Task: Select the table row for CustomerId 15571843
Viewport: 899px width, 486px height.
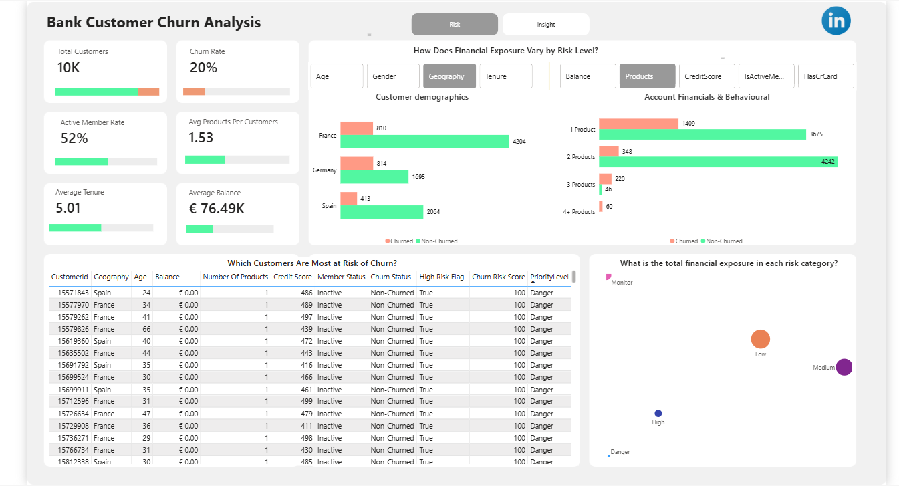Action: [201, 292]
